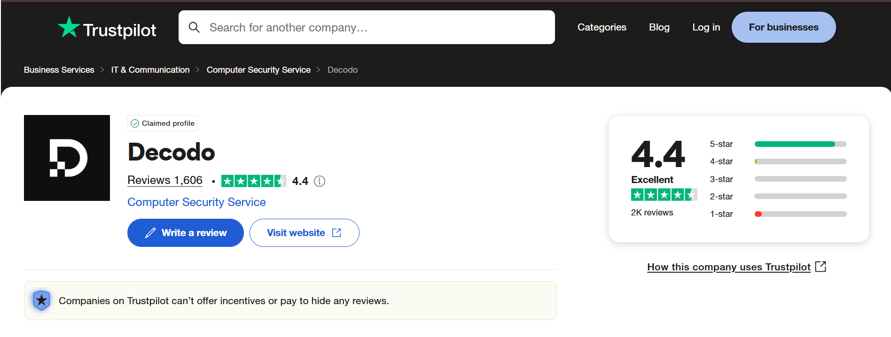Click the search magnifier icon
Image resolution: width=891 pixels, height=337 pixels.
coord(194,27)
